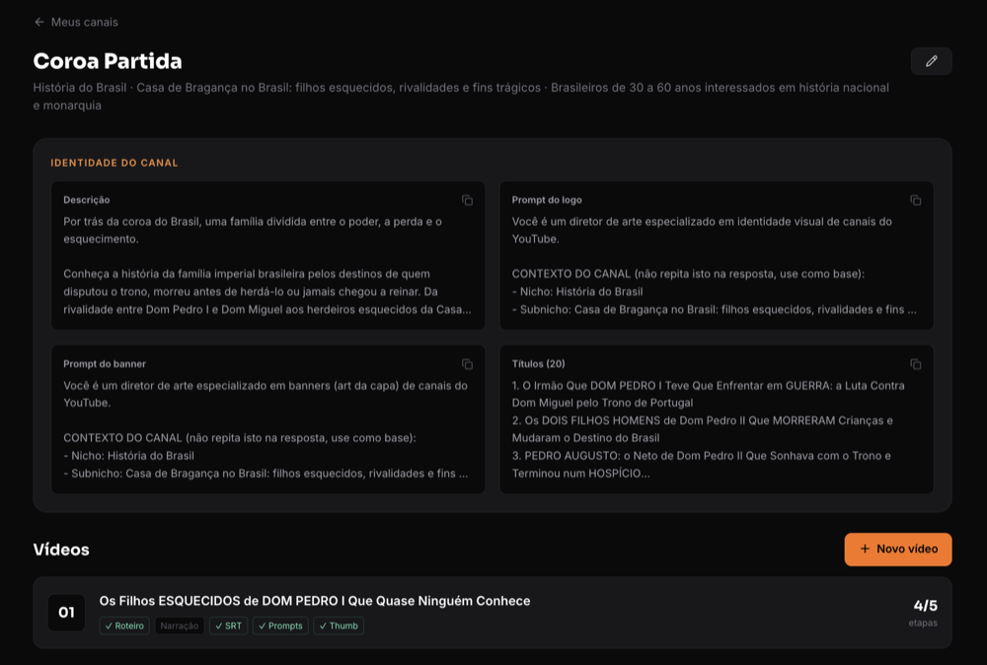Screen dimensions: 987x665
Task: Select the Thumb step badge
Action: (x=339, y=626)
